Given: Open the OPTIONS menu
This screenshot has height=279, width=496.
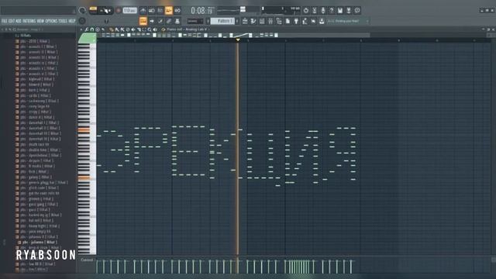Looking at the screenshot, I should 51,21.
